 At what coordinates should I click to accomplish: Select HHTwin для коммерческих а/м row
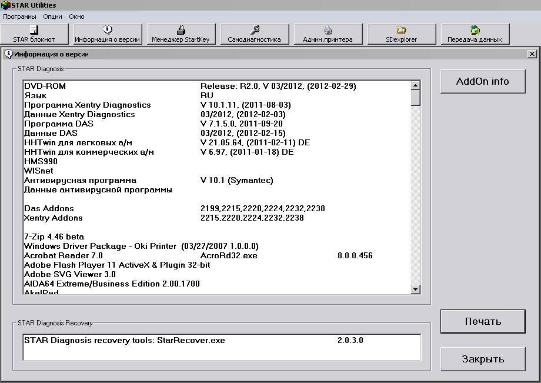coord(218,152)
